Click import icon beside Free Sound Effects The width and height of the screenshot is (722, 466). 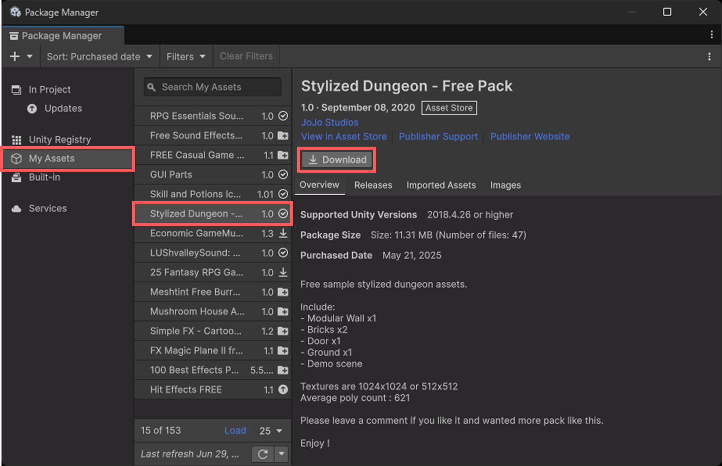click(x=283, y=136)
